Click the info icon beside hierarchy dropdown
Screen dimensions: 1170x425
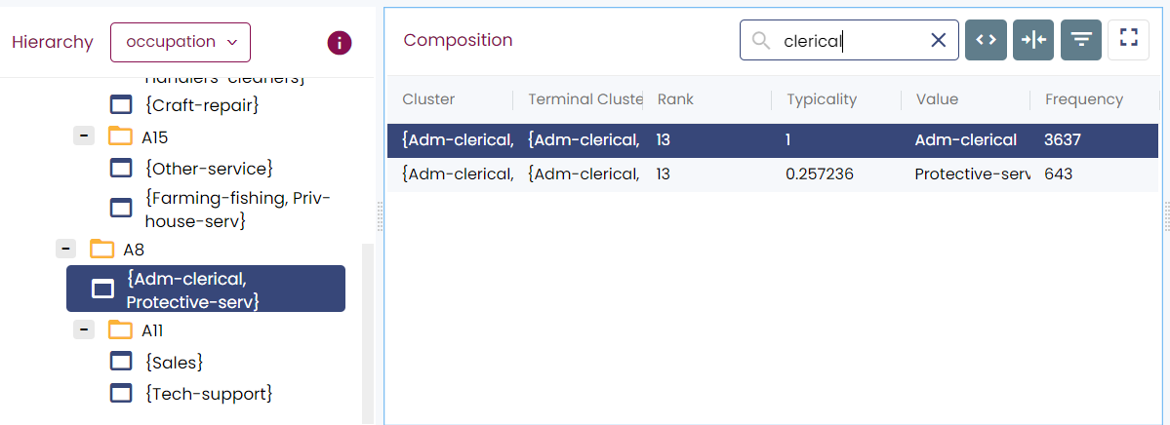[339, 42]
